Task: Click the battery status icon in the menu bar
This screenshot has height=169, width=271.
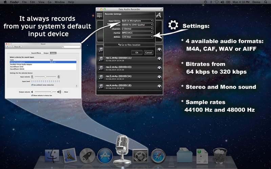Action: tap(228, 2)
